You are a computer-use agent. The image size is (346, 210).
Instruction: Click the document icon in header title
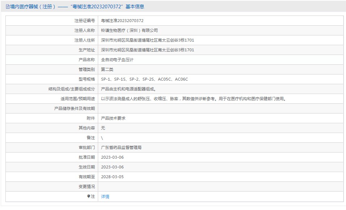coord(8,7)
